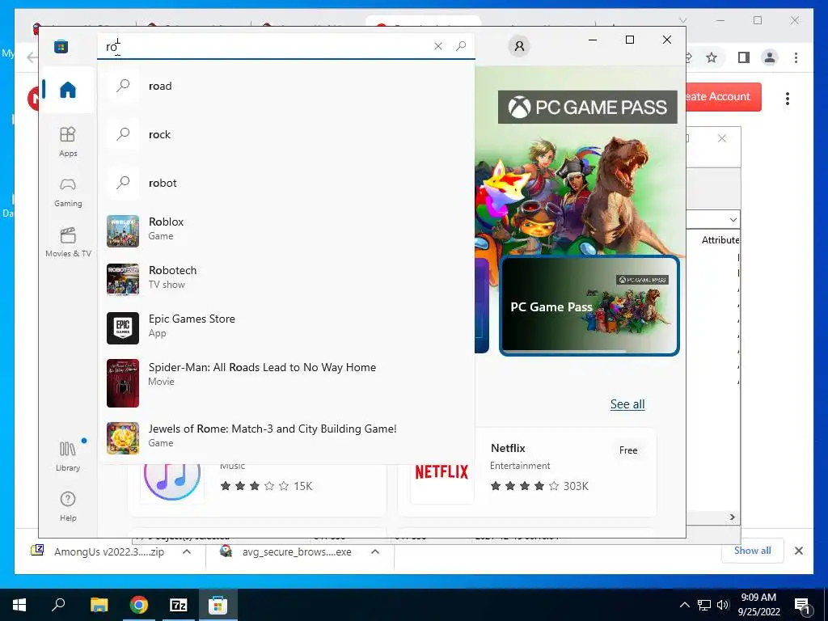Click the See all link
The width and height of the screenshot is (828, 621).
[627, 404]
